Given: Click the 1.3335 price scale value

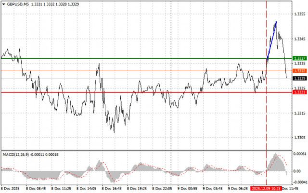Looking at the screenshot, I should click(299, 64).
